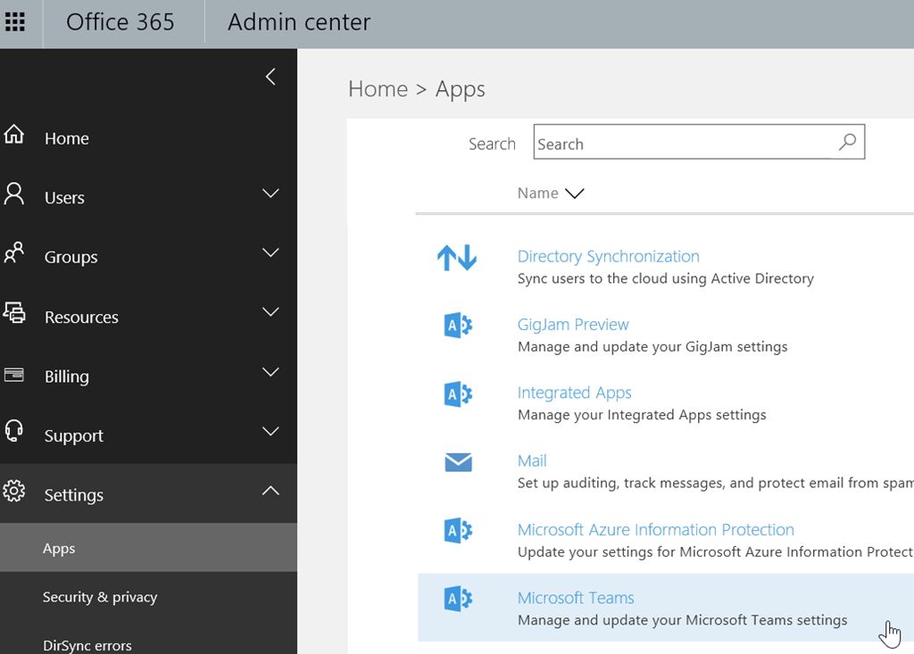Click Home in the breadcrumb

click(378, 89)
